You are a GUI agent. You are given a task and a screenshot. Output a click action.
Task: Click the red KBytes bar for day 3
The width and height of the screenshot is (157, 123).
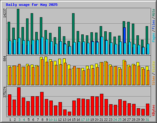(19, 101)
